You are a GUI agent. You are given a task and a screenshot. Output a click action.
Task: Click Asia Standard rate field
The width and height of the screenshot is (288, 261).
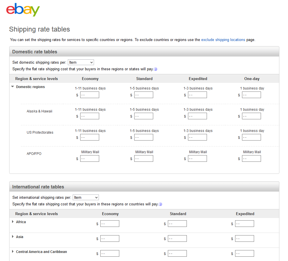click(177, 239)
